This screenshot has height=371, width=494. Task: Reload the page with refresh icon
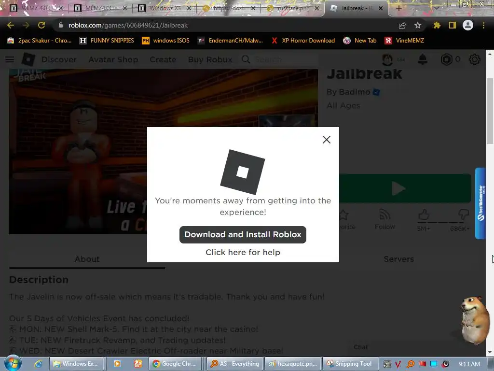click(x=41, y=25)
